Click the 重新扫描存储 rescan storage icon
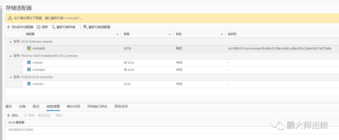Image resolution: width=339 pixels, height=140 pixels. 54,27
